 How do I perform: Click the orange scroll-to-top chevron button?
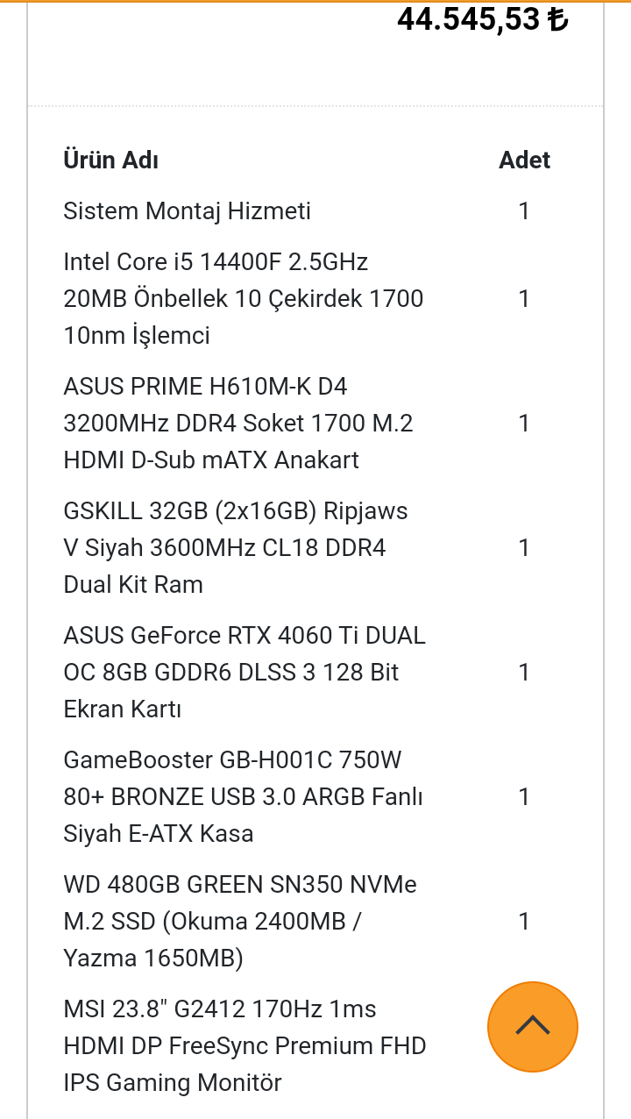pyautogui.click(x=532, y=1026)
